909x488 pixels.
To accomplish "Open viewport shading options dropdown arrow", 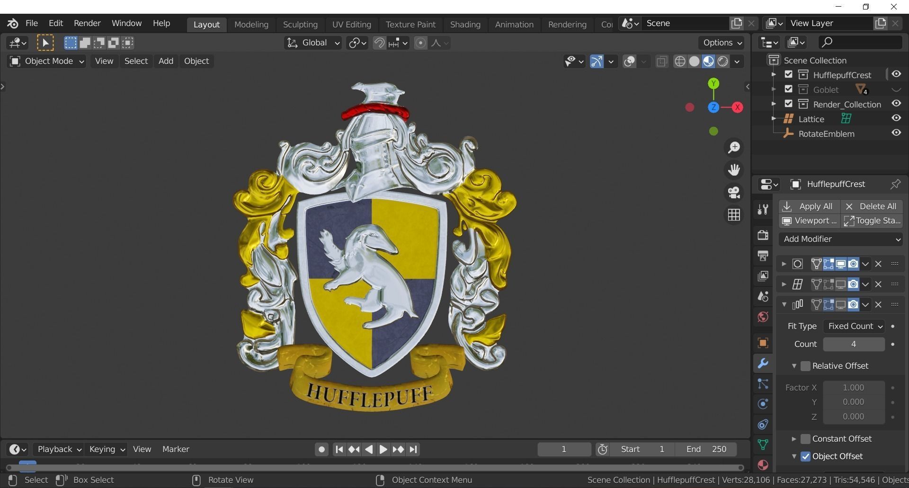I will 737,62.
